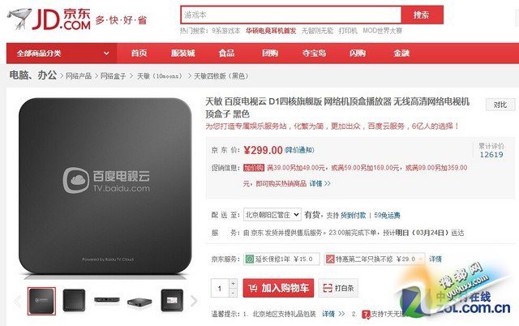The image size is (519, 326).
Task: Click the 对比 compare button
Action: 500,105
